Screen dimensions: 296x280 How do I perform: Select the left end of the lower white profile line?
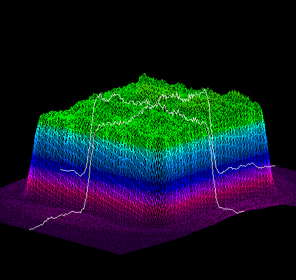(30, 229)
